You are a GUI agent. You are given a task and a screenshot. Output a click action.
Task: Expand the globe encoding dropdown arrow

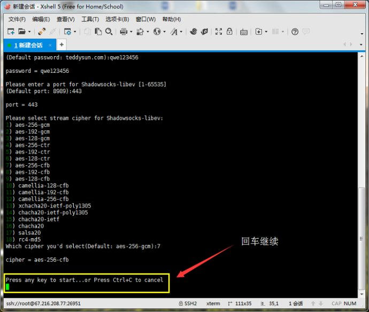pyautogui.click(x=164, y=32)
